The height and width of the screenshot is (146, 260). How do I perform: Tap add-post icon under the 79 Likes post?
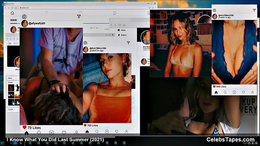point(52,133)
